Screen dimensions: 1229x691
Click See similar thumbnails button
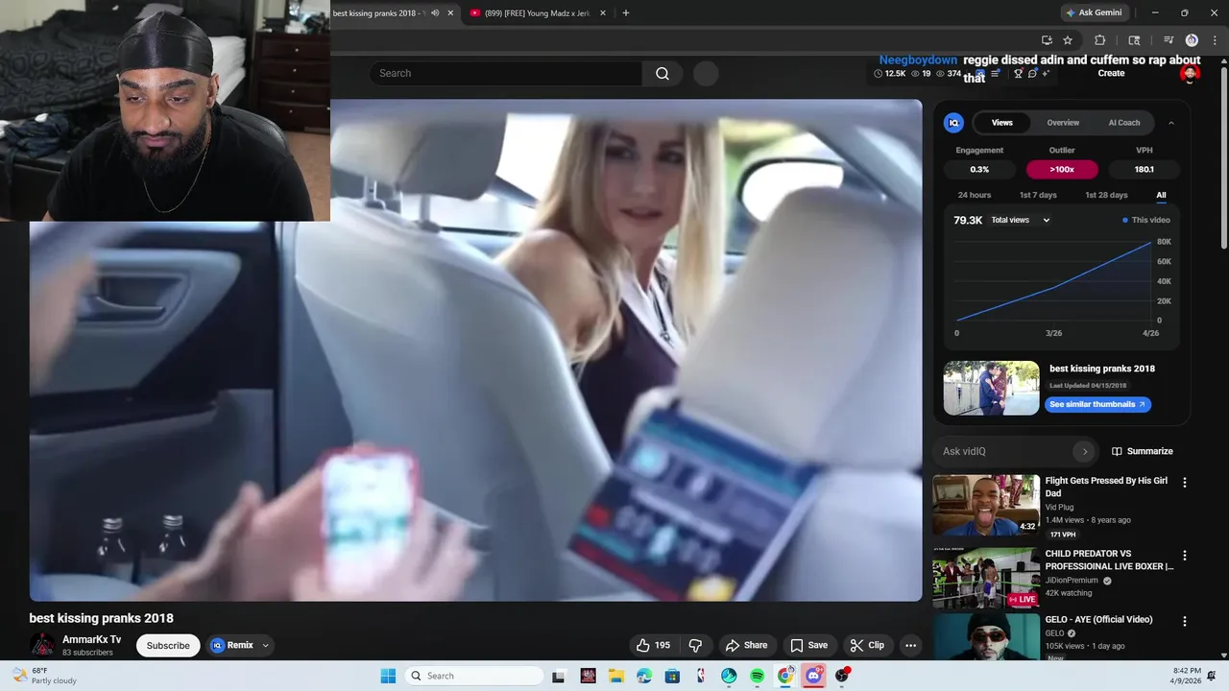pyautogui.click(x=1097, y=404)
